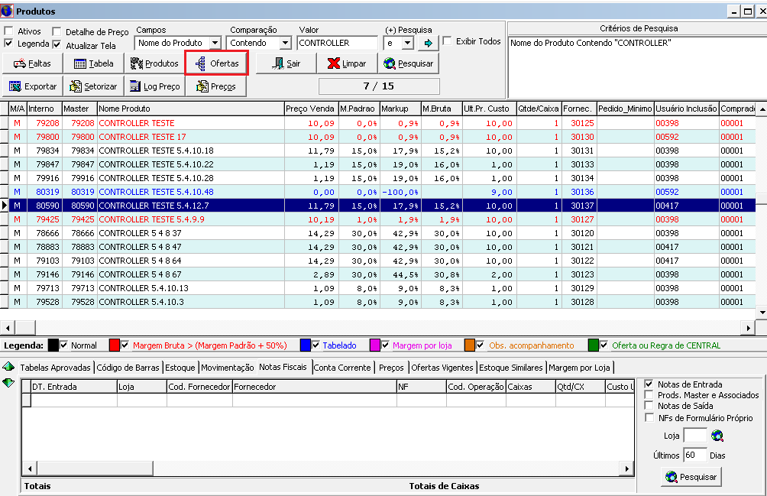Click the bottom Pesquisar button under Dias
This screenshot has width=767, height=496.
[691, 477]
